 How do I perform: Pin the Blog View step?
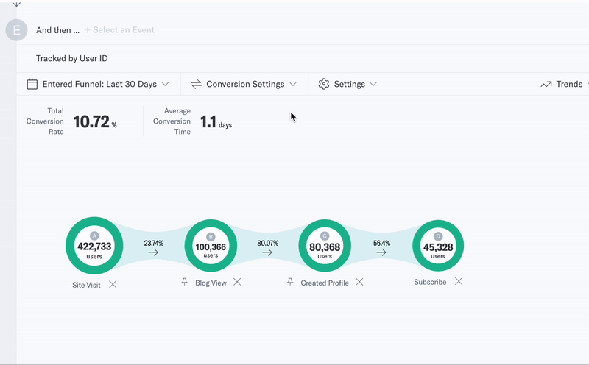point(185,282)
